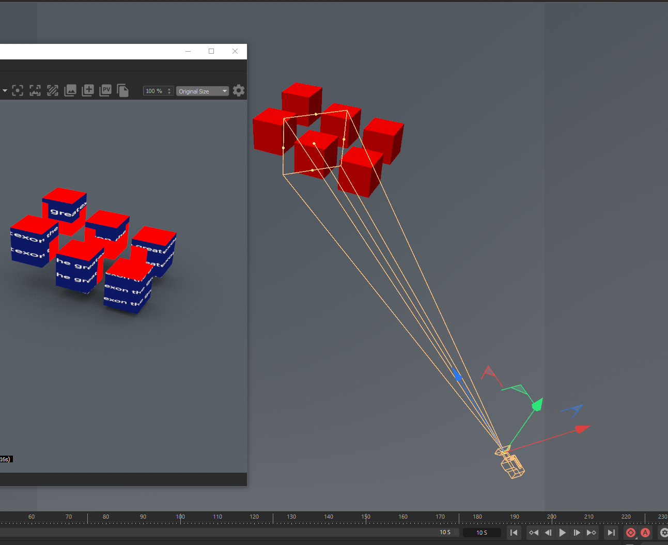Screen dimensions: 668x545
Task: Click the blue Z-axis handle on the camera gizmo
Action: click(x=457, y=375)
